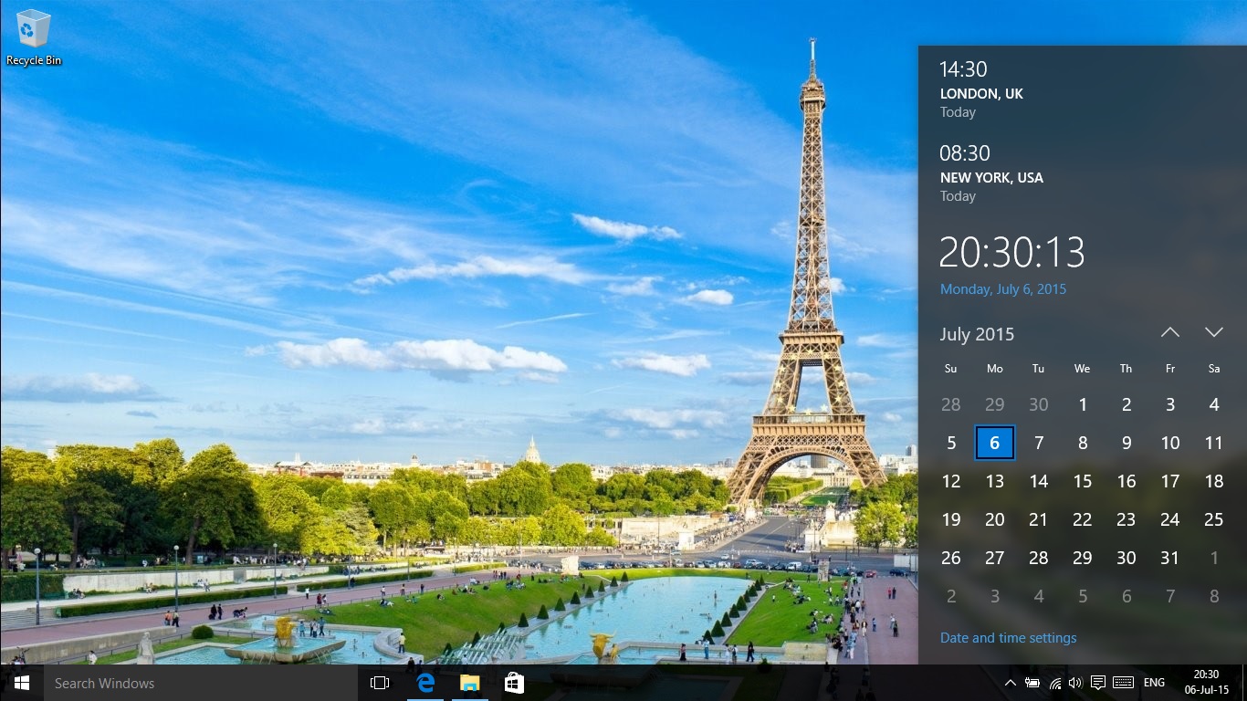The width and height of the screenshot is (1247, 701).
Task: Open the Action Center notifications icon
Action: tap(1098, 683)
